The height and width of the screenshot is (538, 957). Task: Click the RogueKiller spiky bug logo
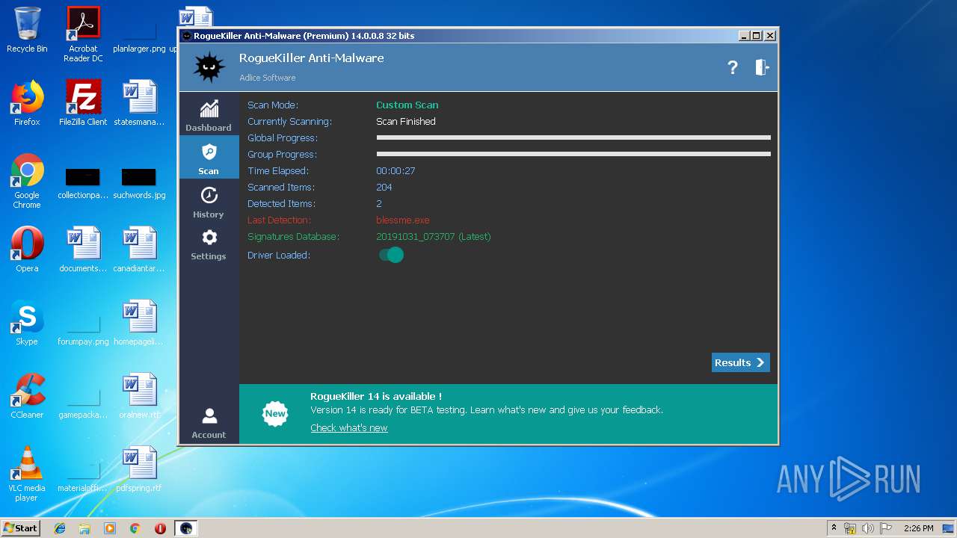(x=209, y=67)
